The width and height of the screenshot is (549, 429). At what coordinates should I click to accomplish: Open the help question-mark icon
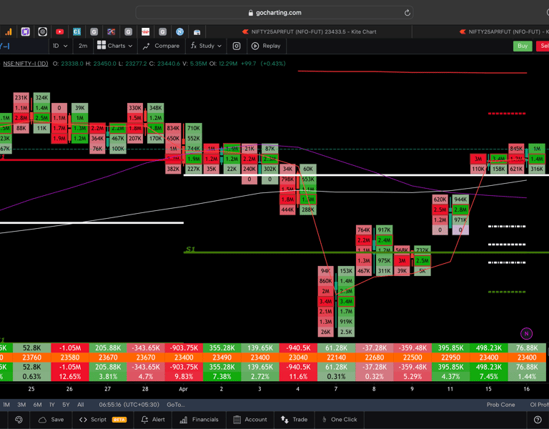click(538, 420)
